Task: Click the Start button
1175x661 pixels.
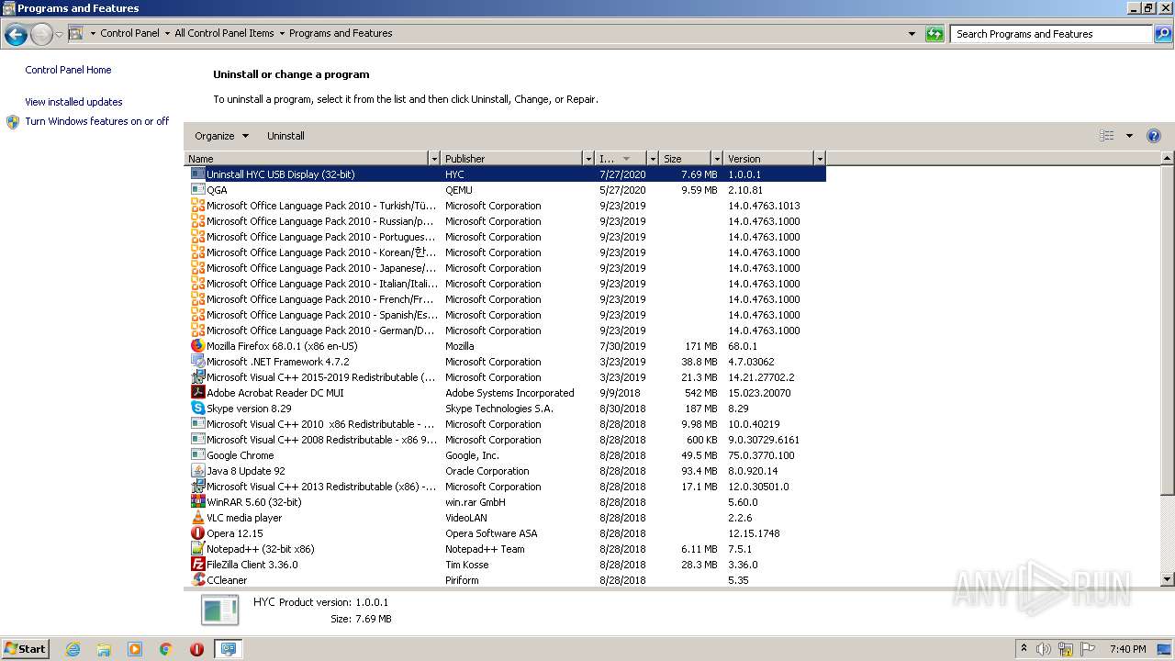Action: tap(25, 649)
